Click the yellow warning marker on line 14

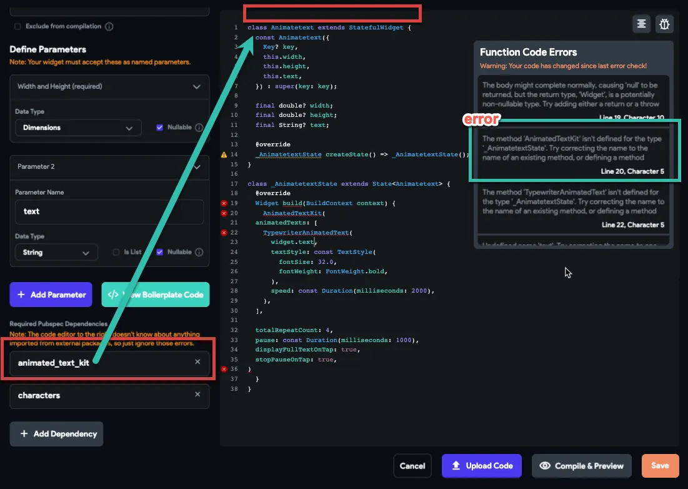click(x=224, y=154)
